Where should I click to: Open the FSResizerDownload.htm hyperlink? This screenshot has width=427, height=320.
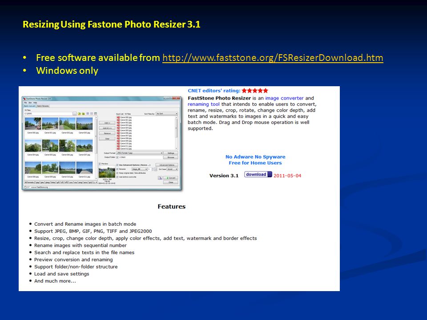point(273,58)
